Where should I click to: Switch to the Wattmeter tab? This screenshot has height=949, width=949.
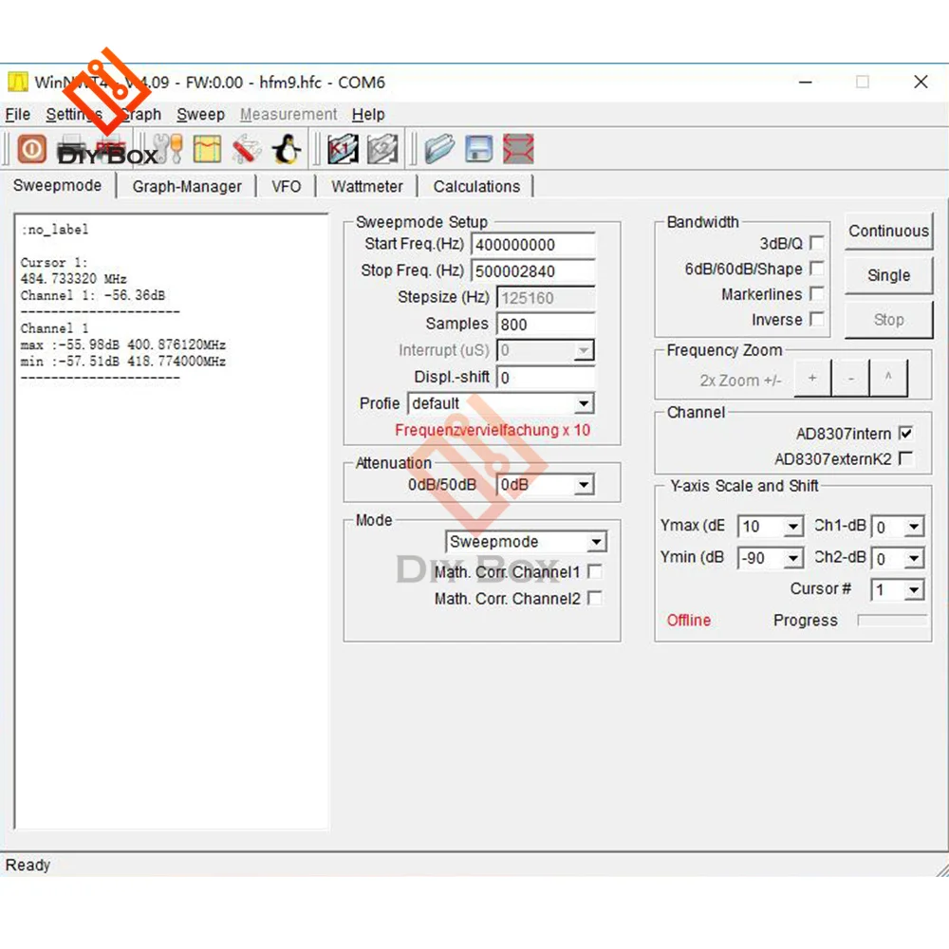pyautogui.click(x=366, y=186)
